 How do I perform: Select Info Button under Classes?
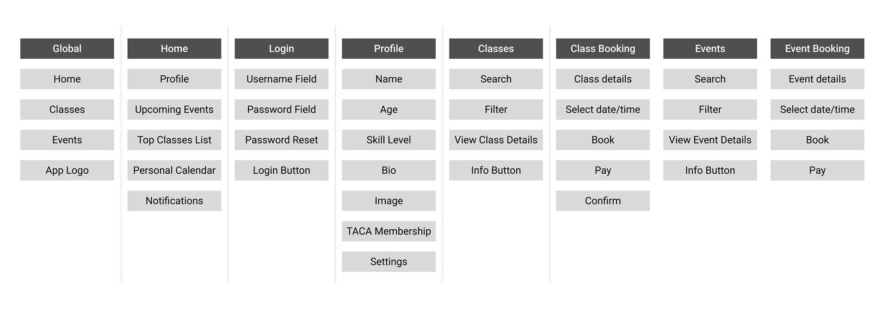[496, 170]
